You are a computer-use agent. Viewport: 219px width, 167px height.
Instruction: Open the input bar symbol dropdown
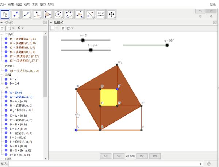[201, 164]
